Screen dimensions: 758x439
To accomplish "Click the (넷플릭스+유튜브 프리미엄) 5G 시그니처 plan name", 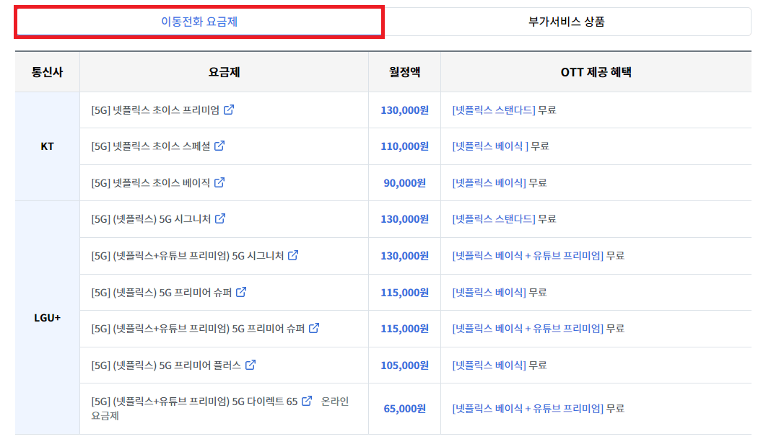I will [188, 255].
